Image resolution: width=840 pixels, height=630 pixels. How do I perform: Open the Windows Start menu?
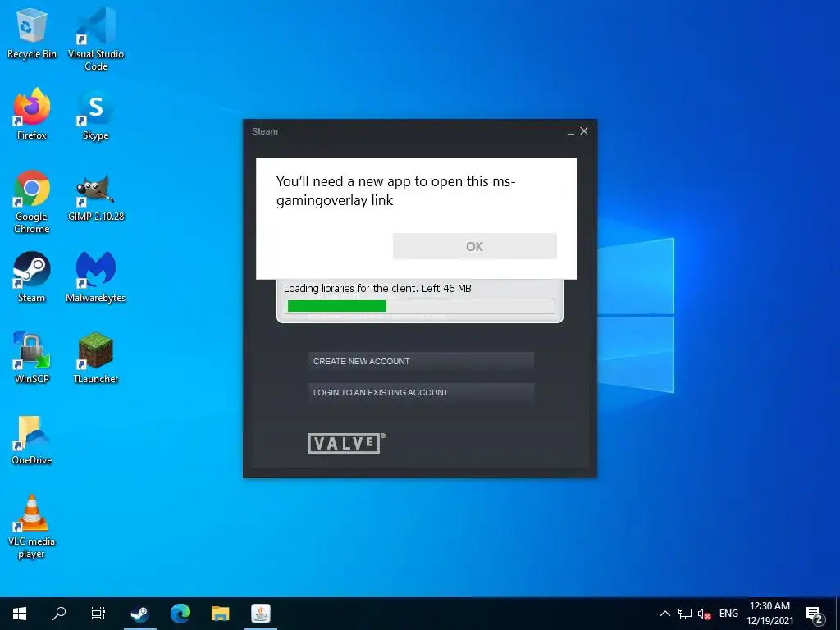click(x=20, y=614)
